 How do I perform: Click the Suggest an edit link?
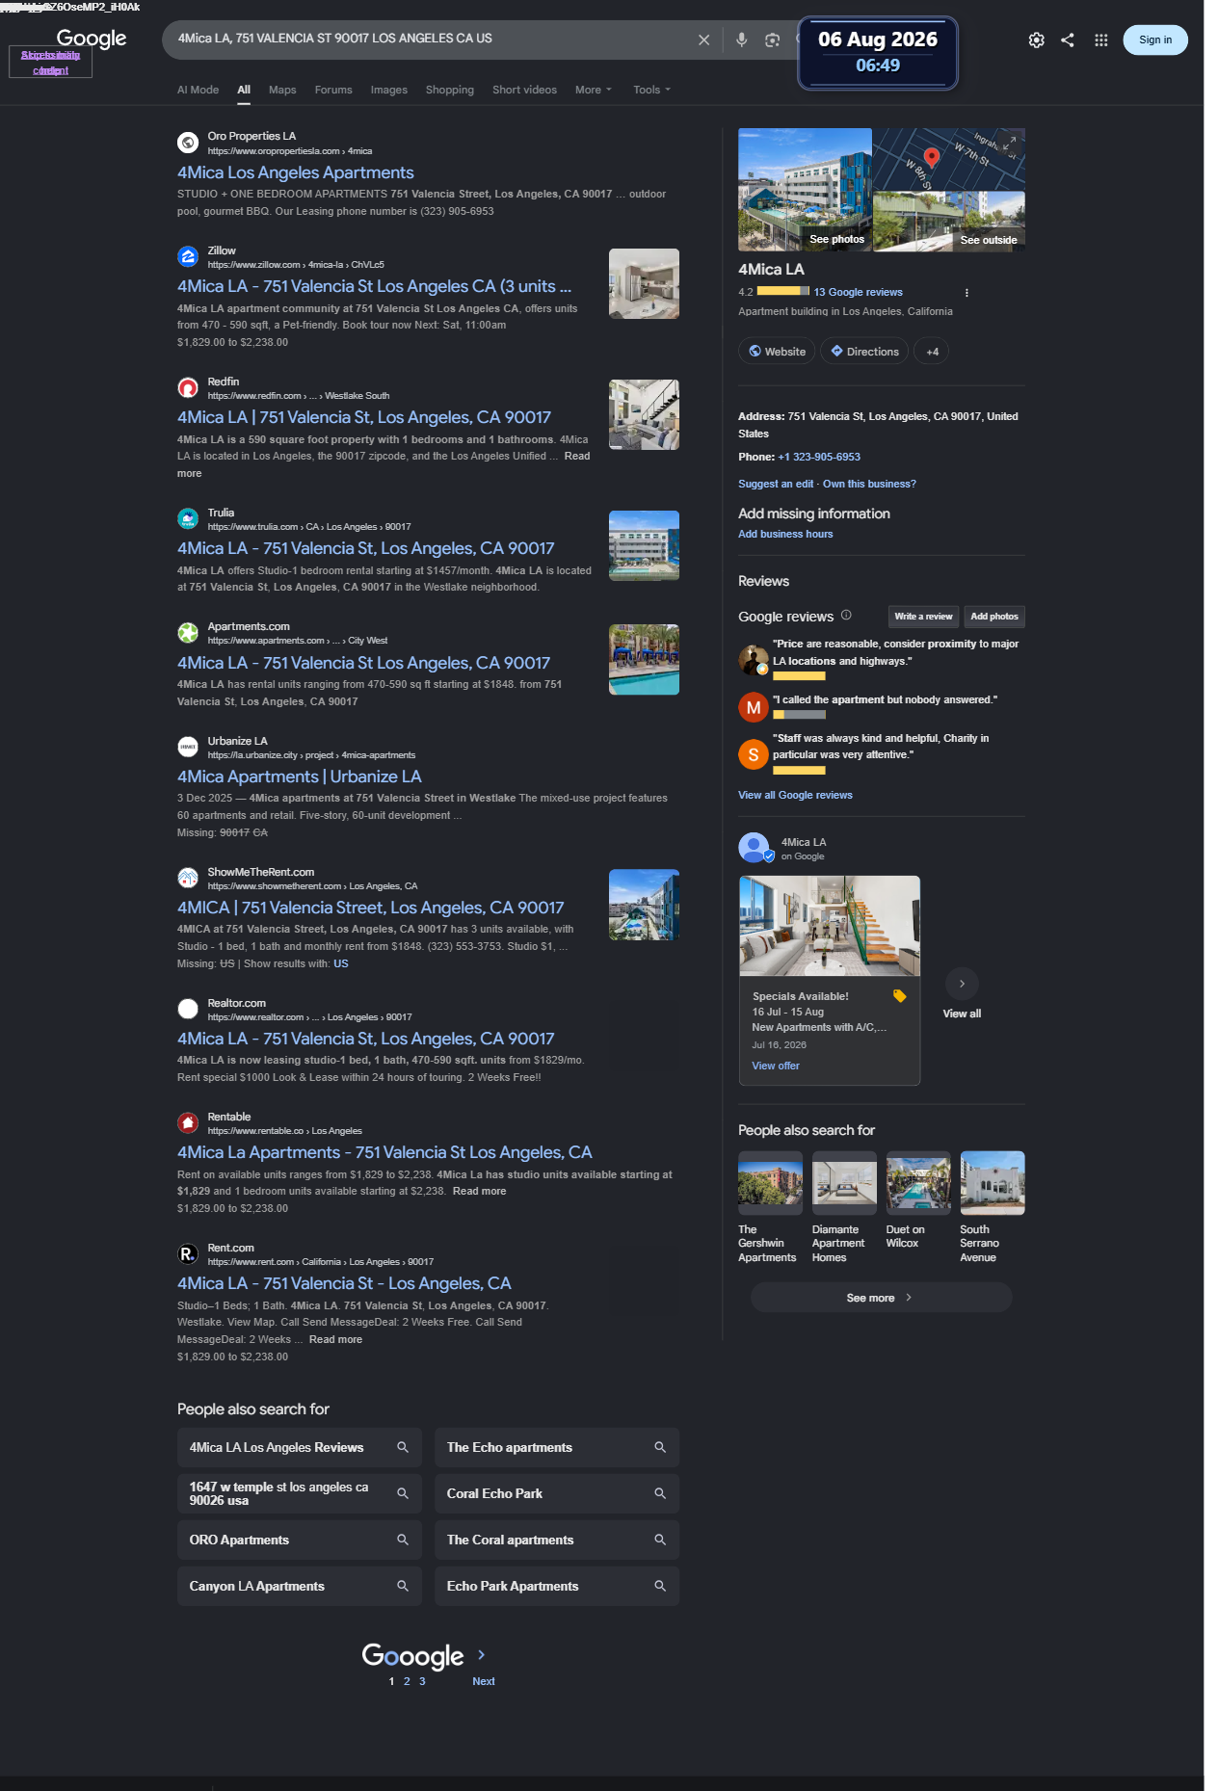[x=776, y=484]
